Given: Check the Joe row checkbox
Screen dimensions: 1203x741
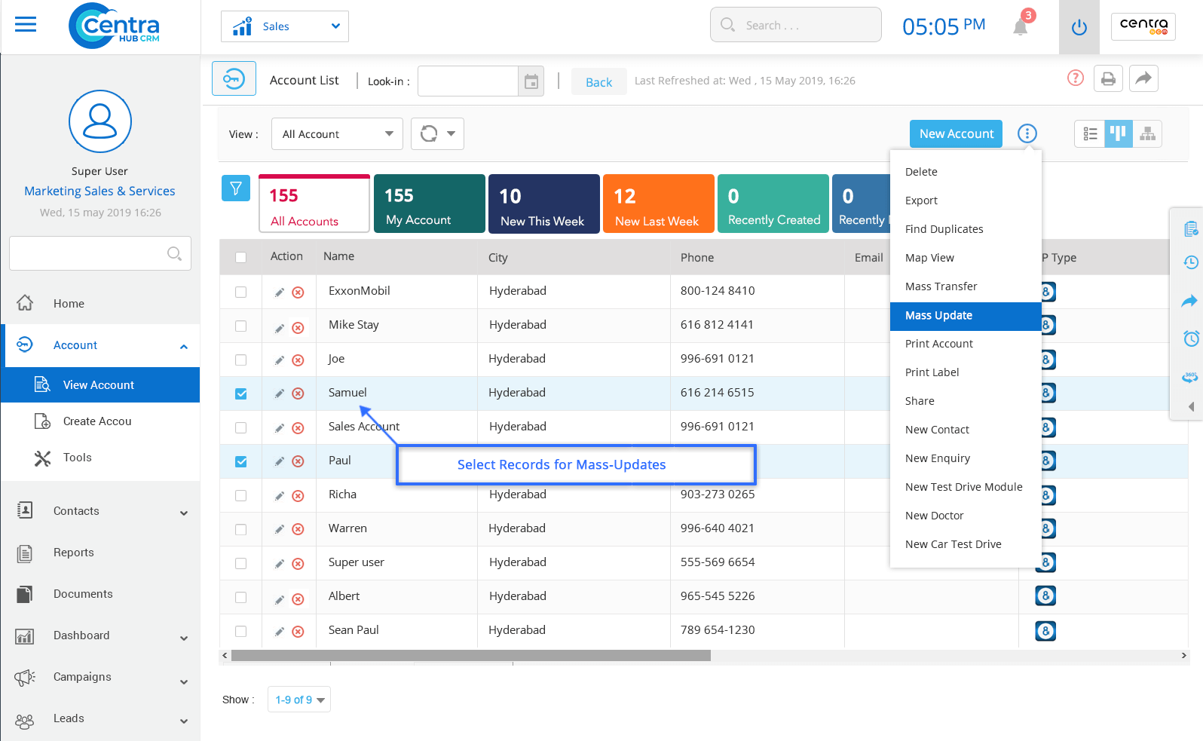Looking at the screenshot, I should [240, 360].
